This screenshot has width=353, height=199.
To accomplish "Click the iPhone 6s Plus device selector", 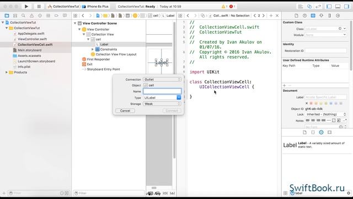I will tap(95, 7).
